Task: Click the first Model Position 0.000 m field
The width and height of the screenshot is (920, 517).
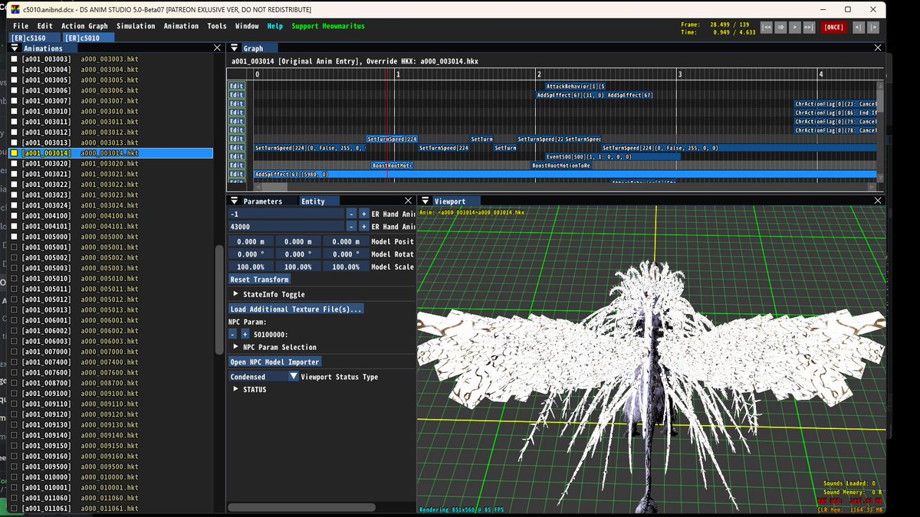Action: tap(251, 241)
